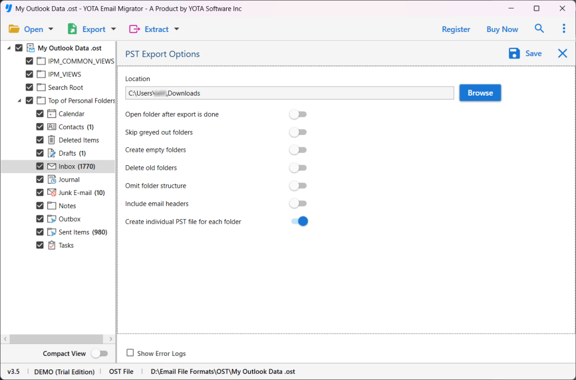Image resolution: width=576 pixels, height=380 pixels.
Task: Collapse the My Outlook Data .ost tree node
Action: 9,48
